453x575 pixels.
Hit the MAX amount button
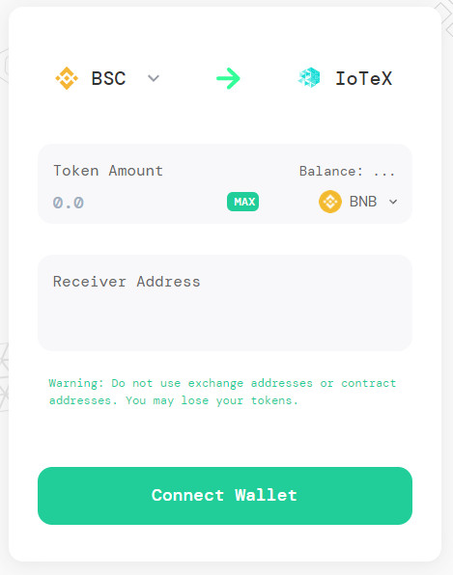tap(243, 202)
